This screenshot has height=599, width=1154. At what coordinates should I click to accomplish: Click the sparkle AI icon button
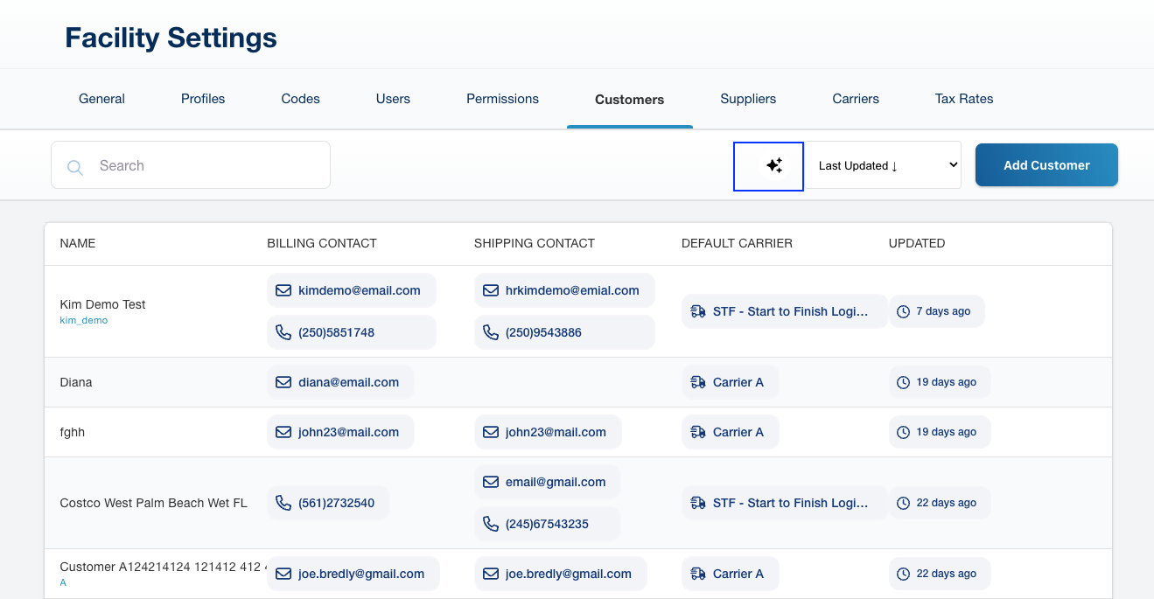(773, 166)
